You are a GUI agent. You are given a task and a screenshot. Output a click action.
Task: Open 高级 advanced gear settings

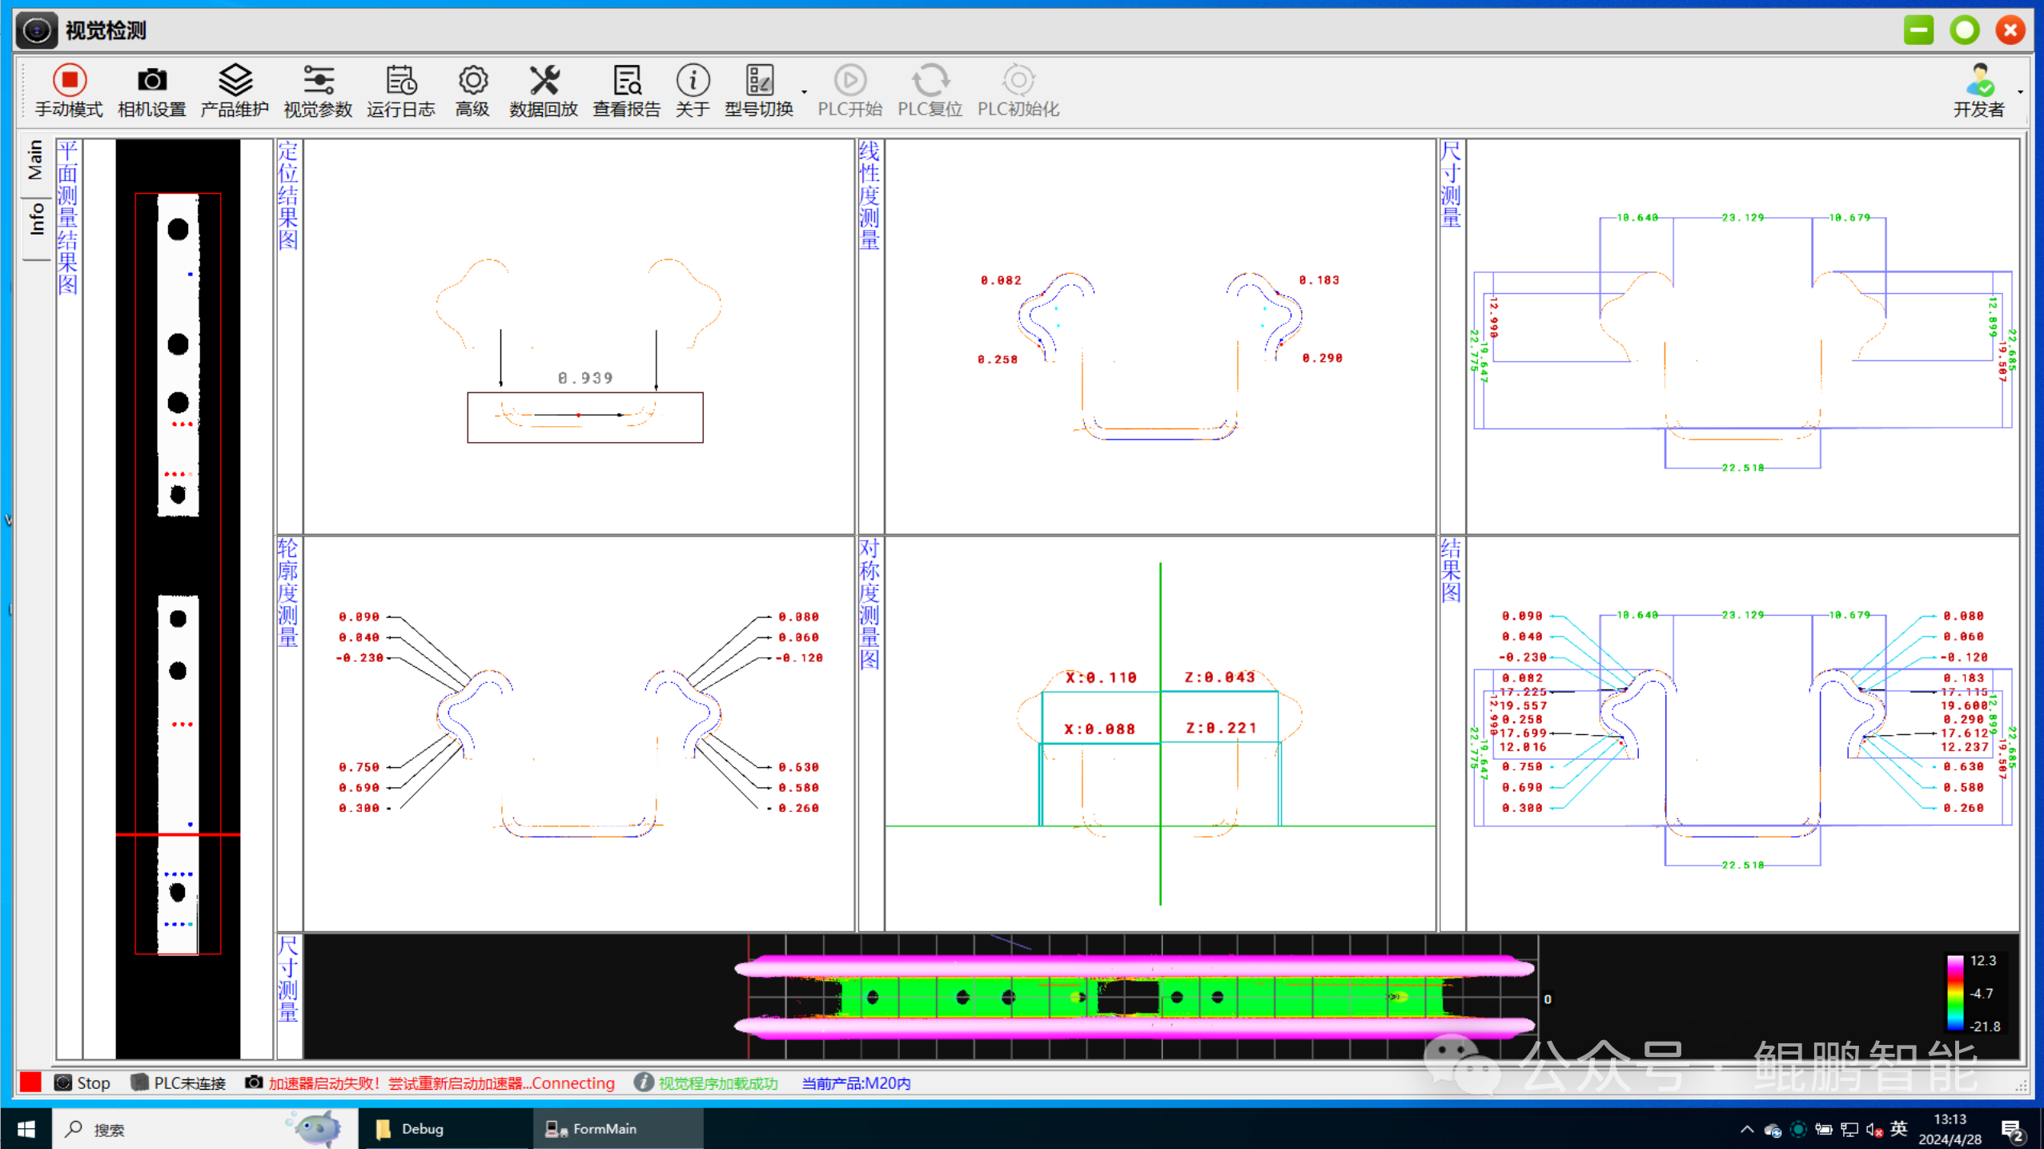[x=472, y=81]
